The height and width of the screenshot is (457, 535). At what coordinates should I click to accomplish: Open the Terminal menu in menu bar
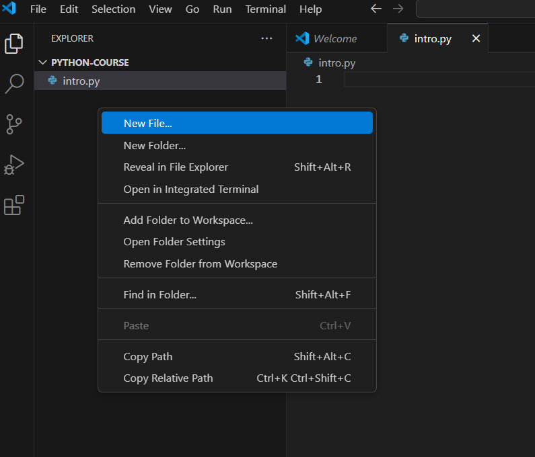pyautogui.click(x=265, y=9)
